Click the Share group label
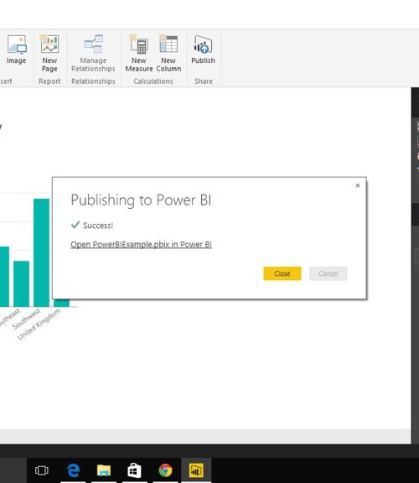Image resolution: width=419 pixels, height=483 pixels. [x=204, y=81]
